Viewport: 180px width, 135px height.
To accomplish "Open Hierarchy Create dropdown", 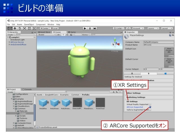I will [11, 35].
